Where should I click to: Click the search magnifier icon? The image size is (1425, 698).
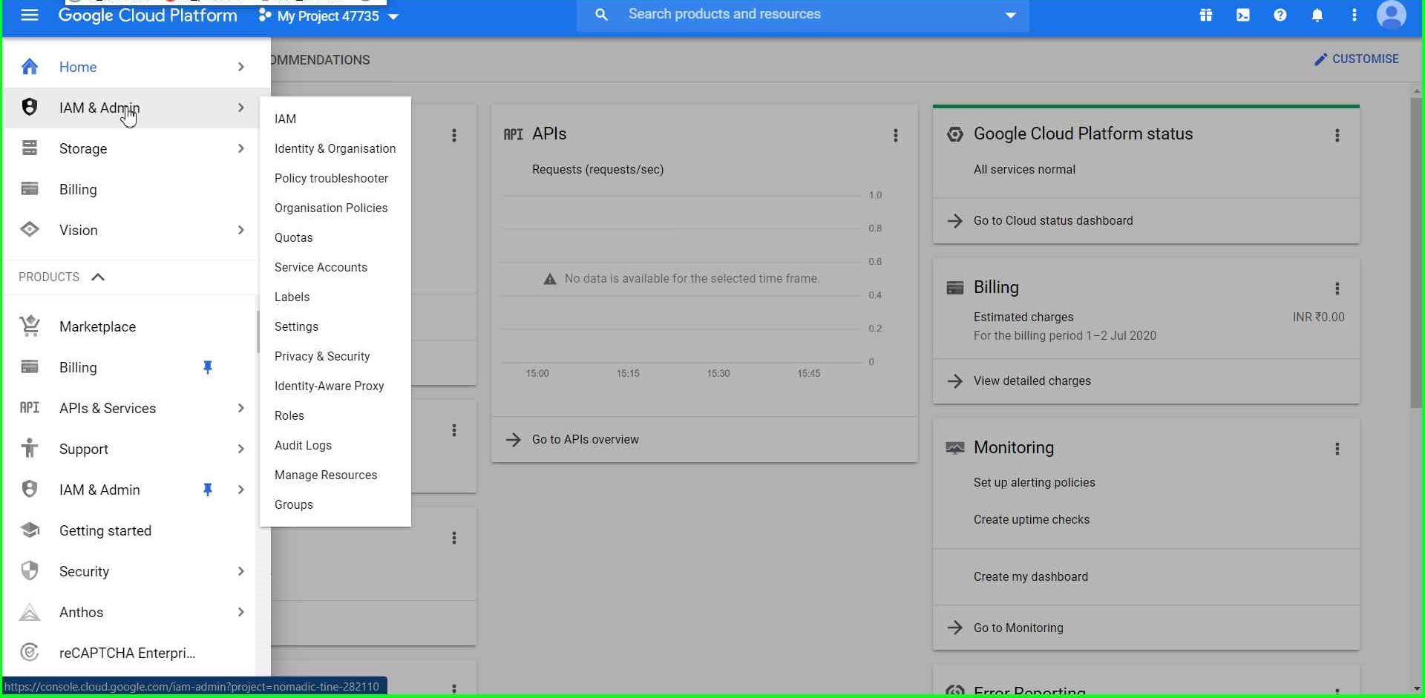pyautogui.click(x=601, y=15)
